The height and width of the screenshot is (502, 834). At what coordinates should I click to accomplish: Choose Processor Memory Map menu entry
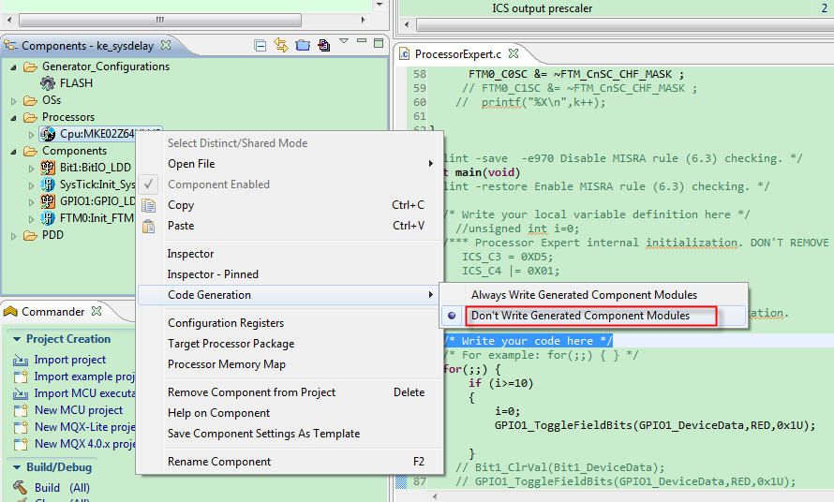pyautogui.click(x=290, y=364)
